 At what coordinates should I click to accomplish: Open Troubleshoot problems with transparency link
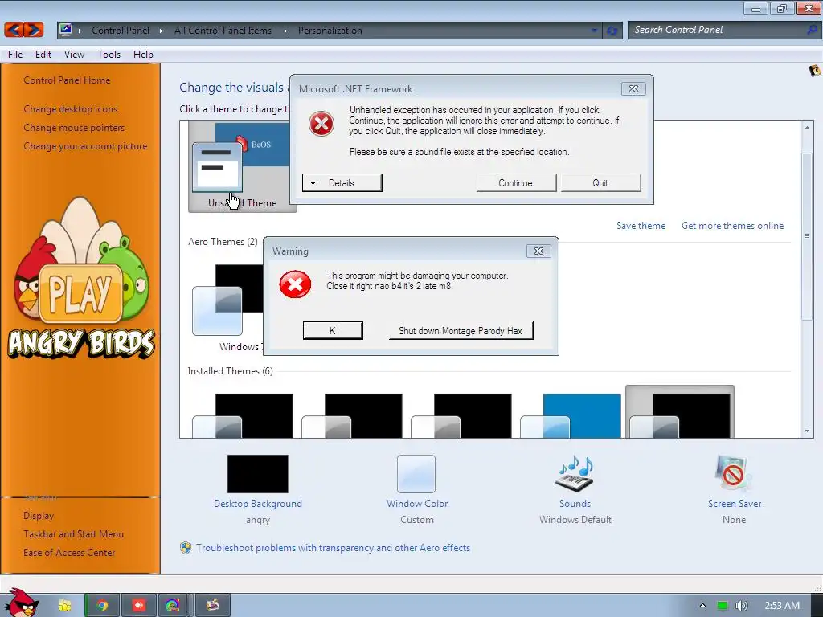pos(333,548)
